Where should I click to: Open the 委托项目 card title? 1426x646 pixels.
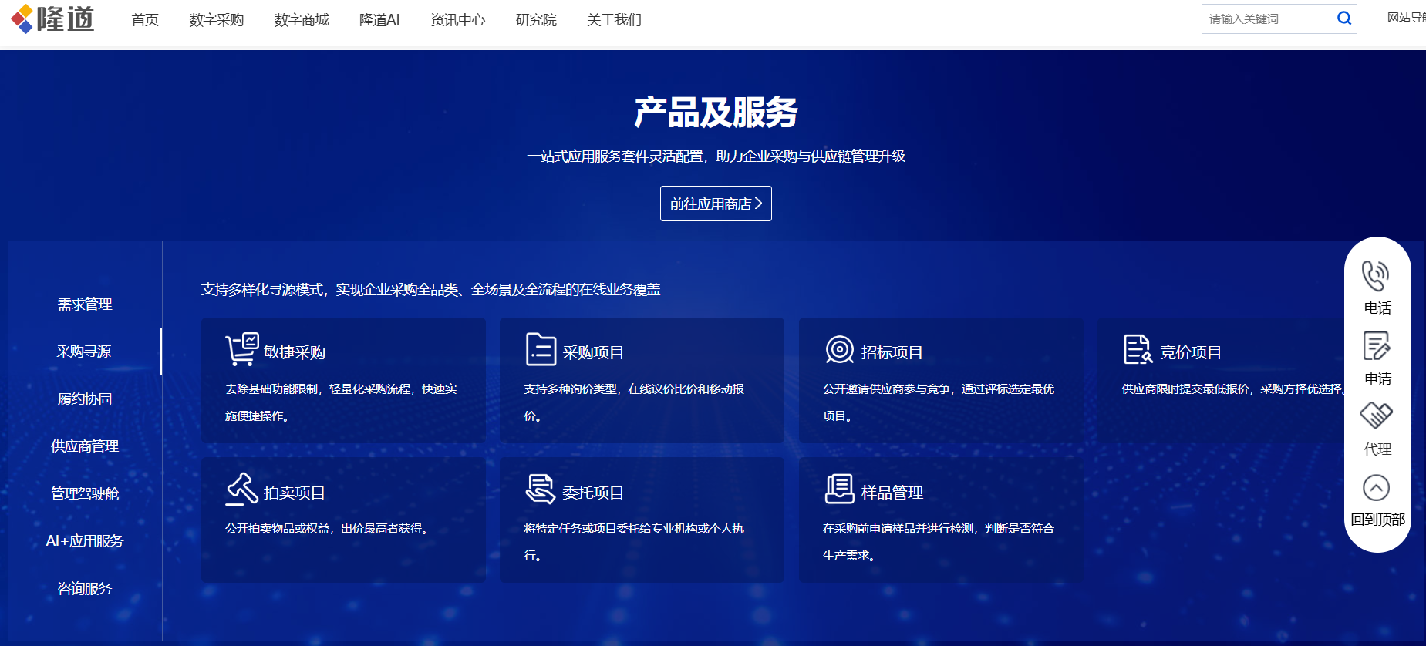point(593,493)
